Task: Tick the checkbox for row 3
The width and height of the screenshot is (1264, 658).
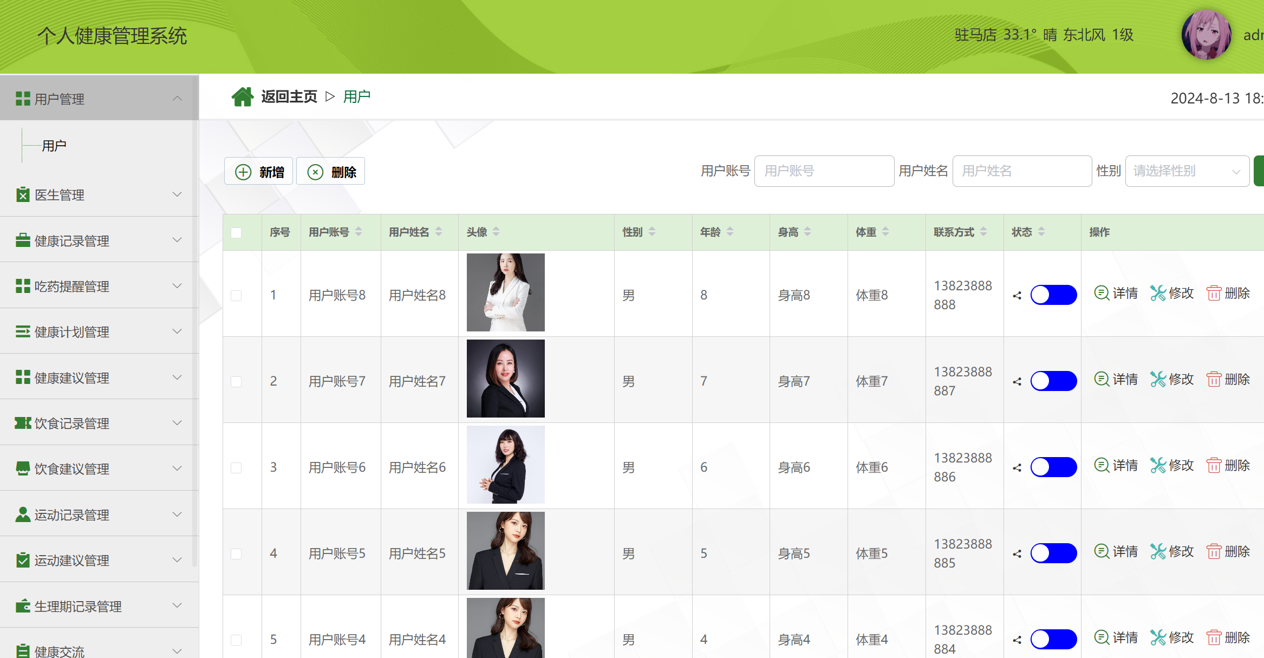Action: click(236, 467)
